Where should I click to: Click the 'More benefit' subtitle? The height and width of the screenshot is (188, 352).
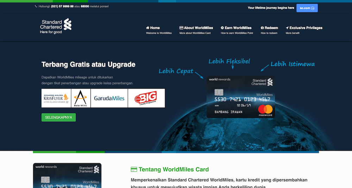coord(293,33)
